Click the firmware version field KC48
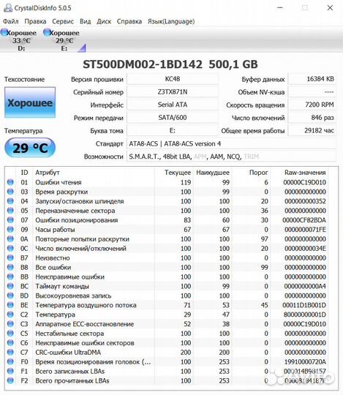The image size is (343, 395). 173,79
